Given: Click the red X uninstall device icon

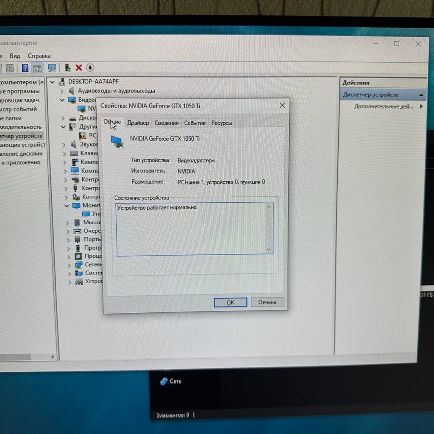Looking at the screenshot, I should pos(79,67).
